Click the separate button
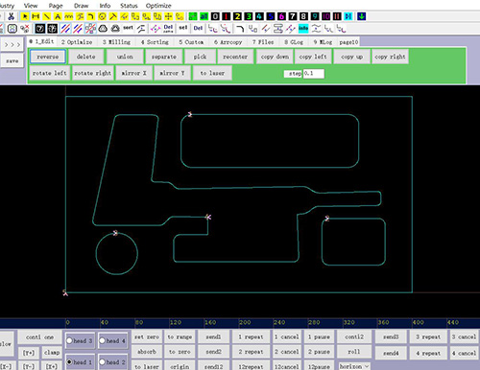 coord(164,57)
